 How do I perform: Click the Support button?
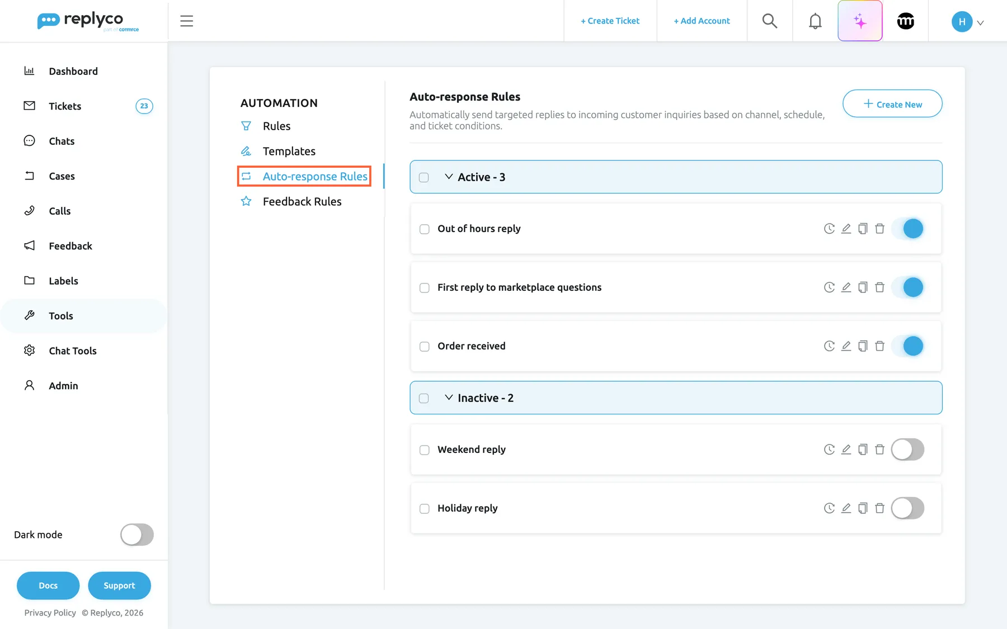point(119,585)
